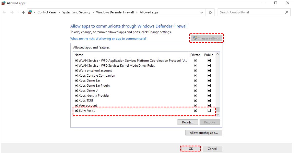This screenshot has height=153, width=294.
Task: Click the shield icon on Change settings
Action: 195,38
